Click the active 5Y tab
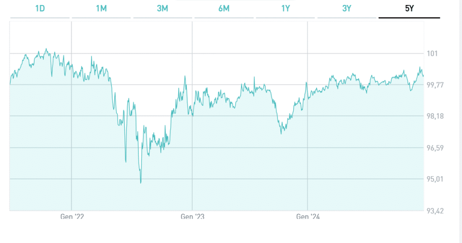 coord(409,9)
